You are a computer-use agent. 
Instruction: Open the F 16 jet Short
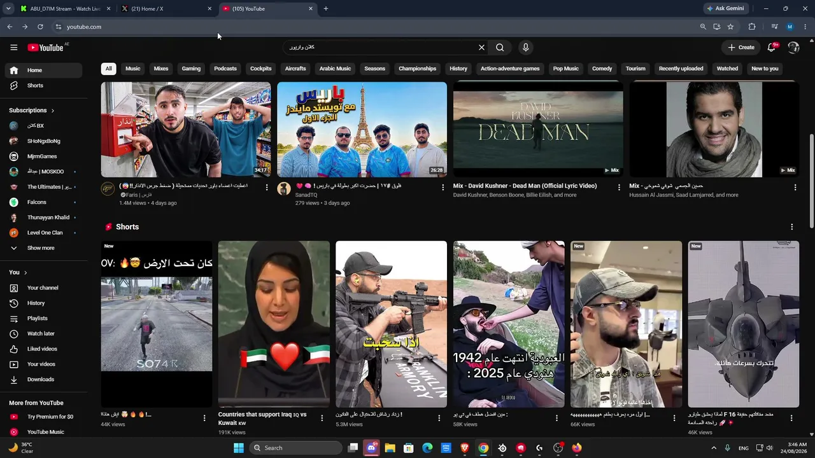(744, 324)
